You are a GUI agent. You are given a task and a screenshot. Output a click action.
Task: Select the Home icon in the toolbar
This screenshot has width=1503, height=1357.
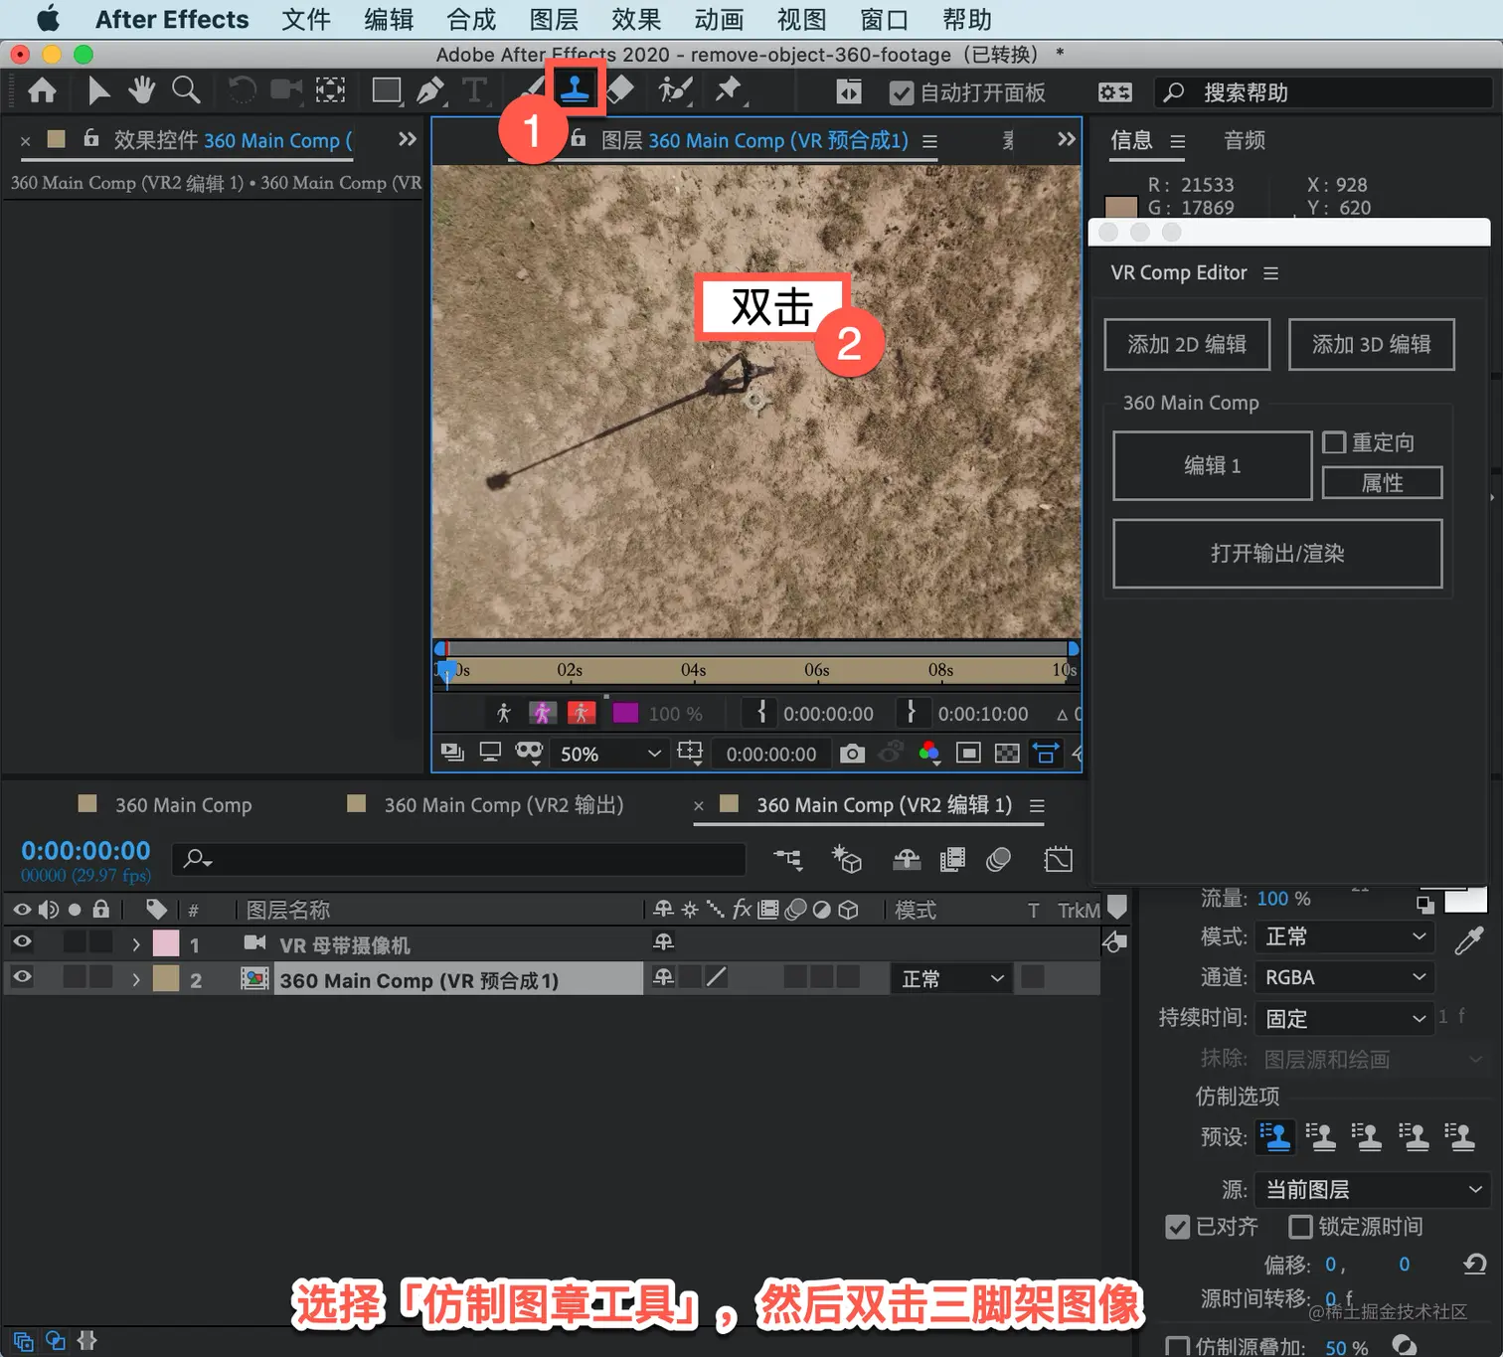42,91
